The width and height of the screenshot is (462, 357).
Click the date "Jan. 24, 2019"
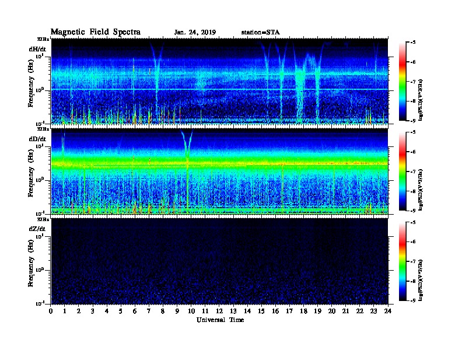195,33
